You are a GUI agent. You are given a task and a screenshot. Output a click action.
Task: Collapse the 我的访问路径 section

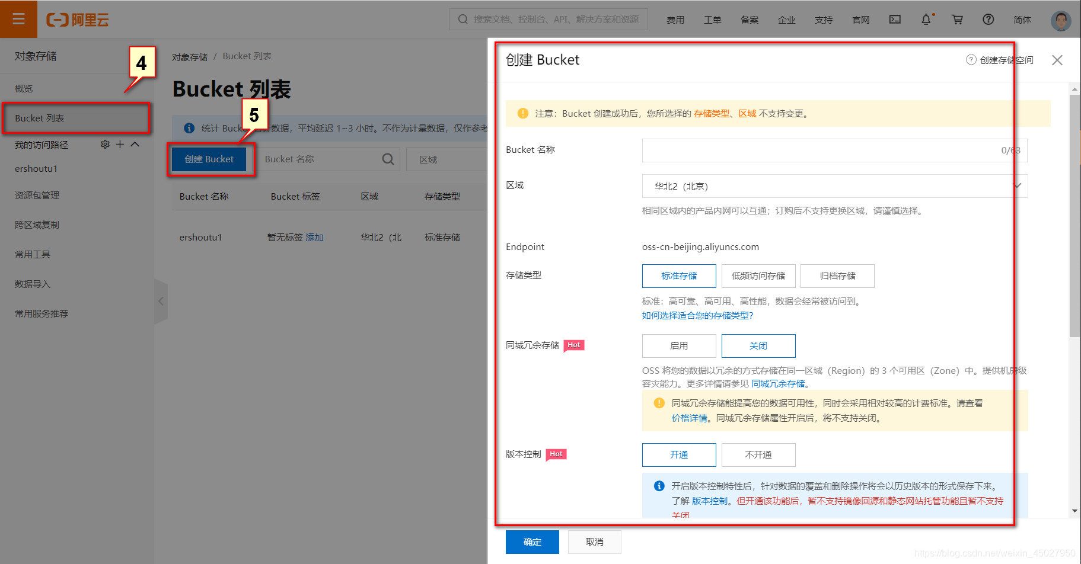(x=135, y=144)
